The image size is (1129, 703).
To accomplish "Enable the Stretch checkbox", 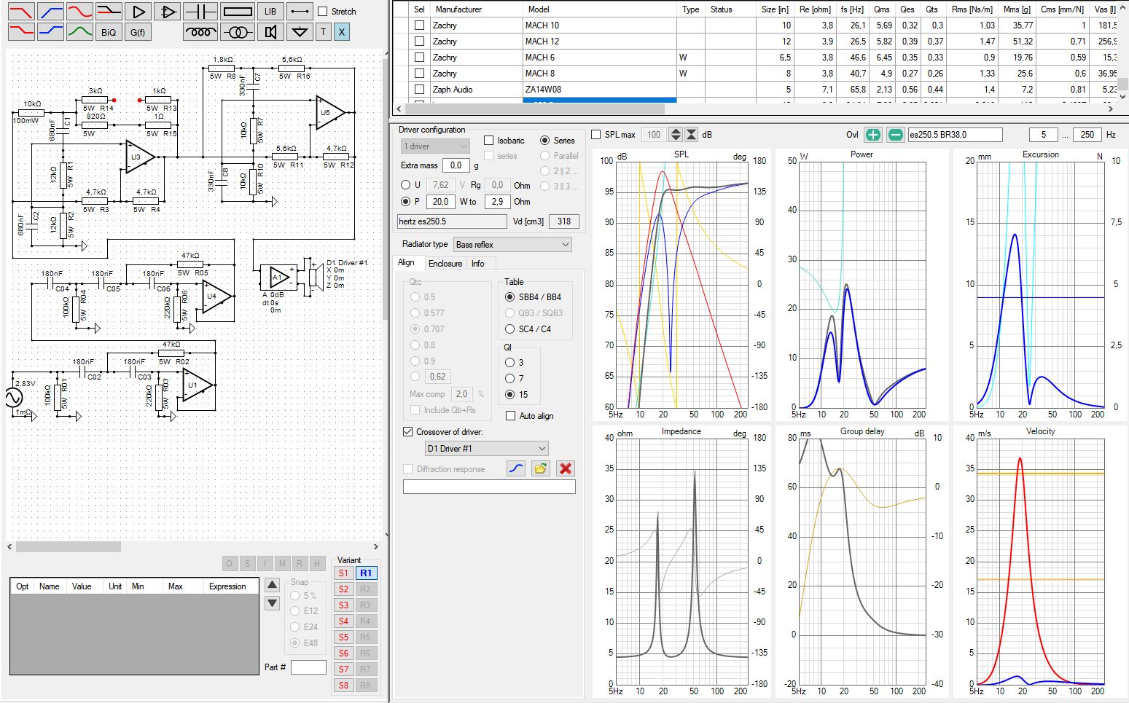I will [x=323, y=12].
